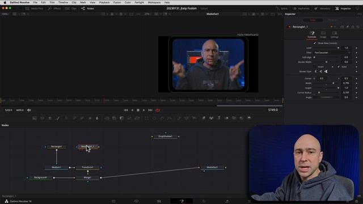Open the Clips dropdown in top toolbar
363x204 pixels.
pyautogui.click(x=71, y=8)
